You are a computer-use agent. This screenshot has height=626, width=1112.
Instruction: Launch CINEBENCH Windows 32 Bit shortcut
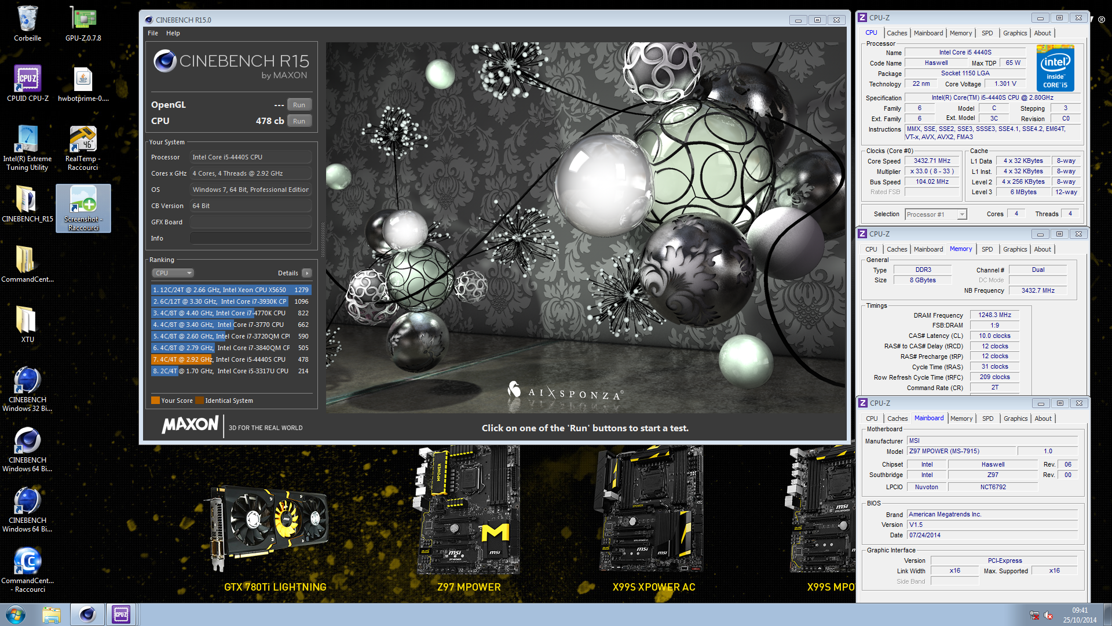[27, 389]
